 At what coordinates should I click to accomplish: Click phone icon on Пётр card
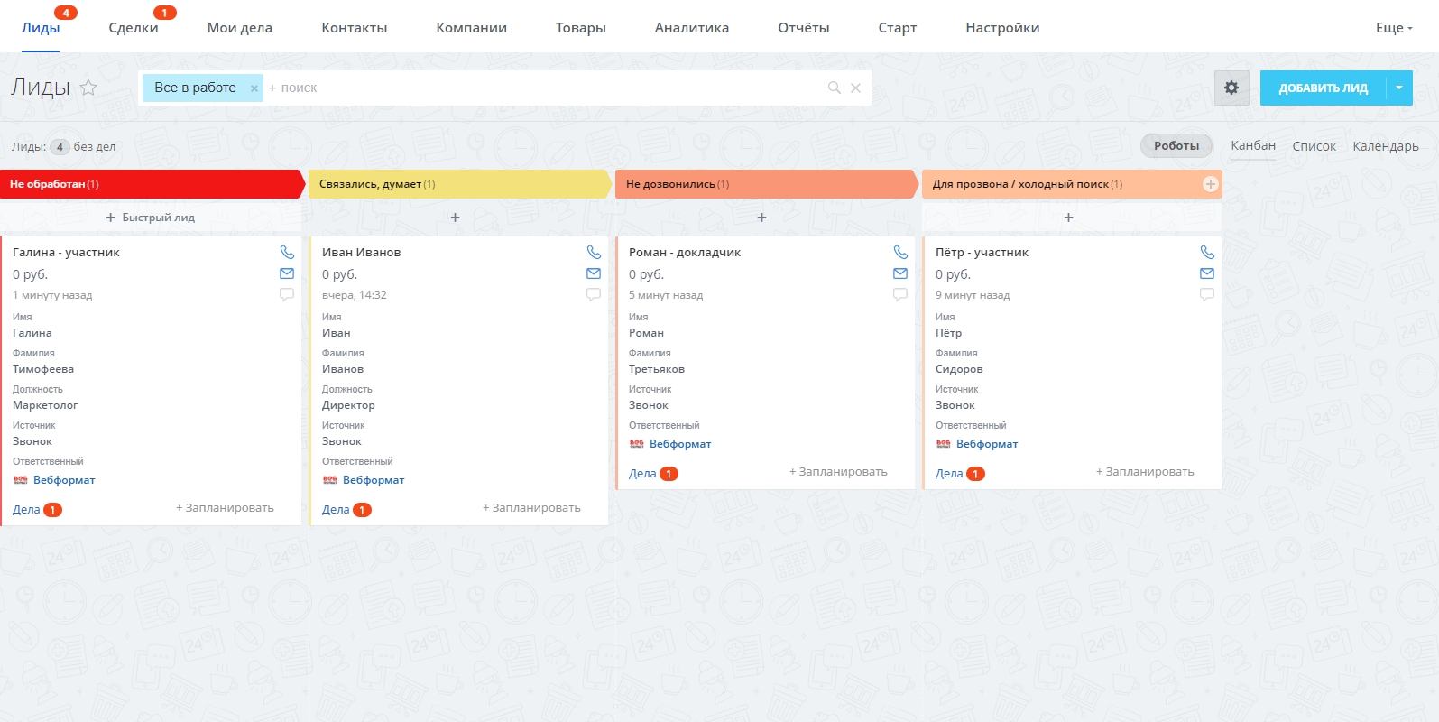point(1207,253)
